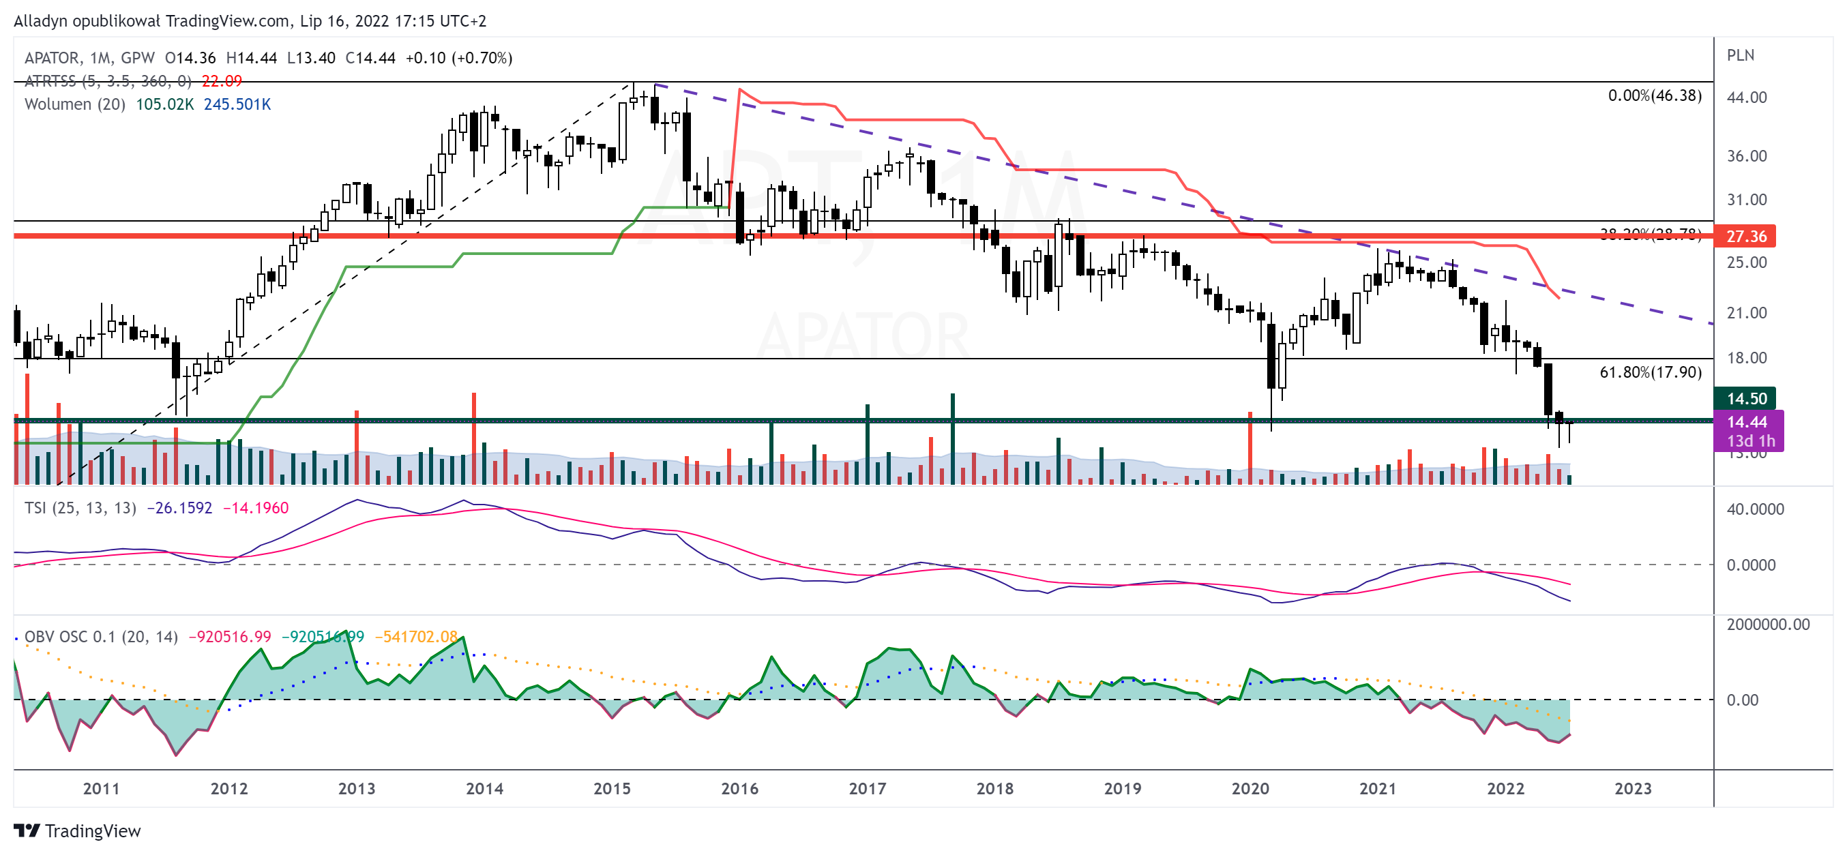The width and height of the screenshot is (1847, 855).
Task: Click the 44.00 price scale value
Action: [x=1747, y=97]
